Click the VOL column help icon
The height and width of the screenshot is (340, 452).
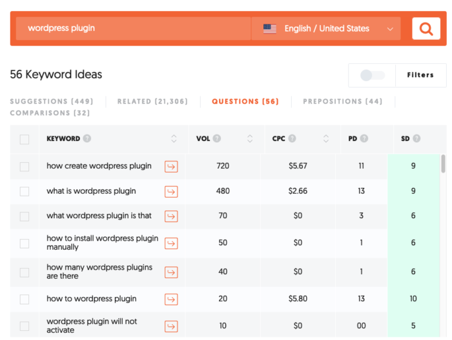(217, 138)
